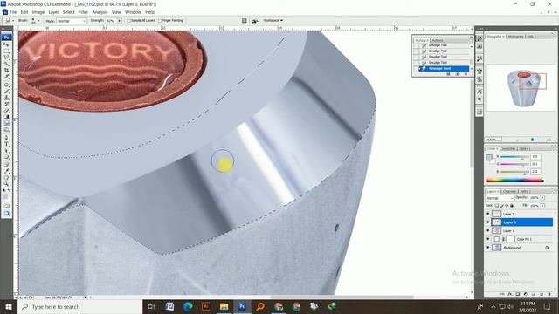The width and height of the screenshot is (559, 314).
Task: Open layer Fill slider arrow
Action: click(542, 206)
